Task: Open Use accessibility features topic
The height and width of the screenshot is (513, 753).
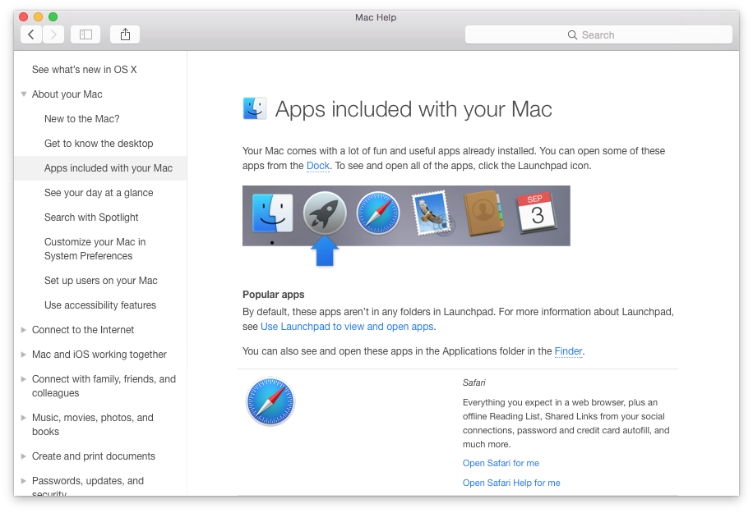Action: (100, 305)
